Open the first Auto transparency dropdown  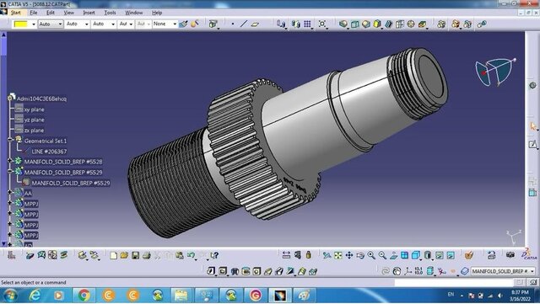60,24
